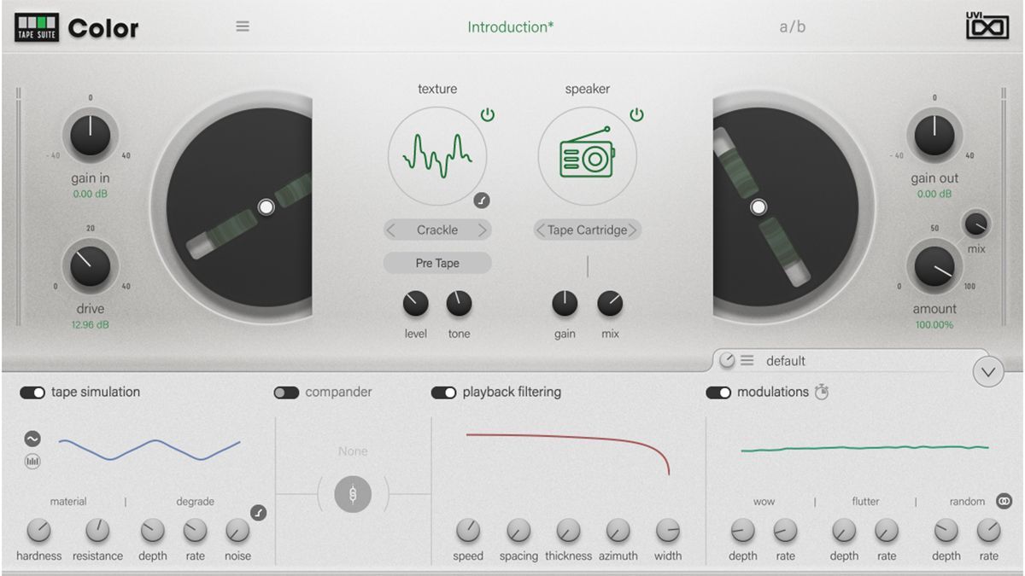Image resolution: width=1025 pixels, height=576 pixels.
Task: Click the 12.96 dB drive value
Action: (x=91, y=325)
